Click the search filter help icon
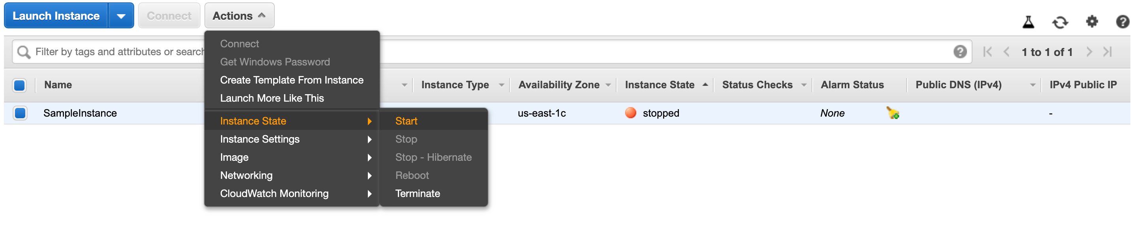The image size is (1132, 249). [960, 52]
